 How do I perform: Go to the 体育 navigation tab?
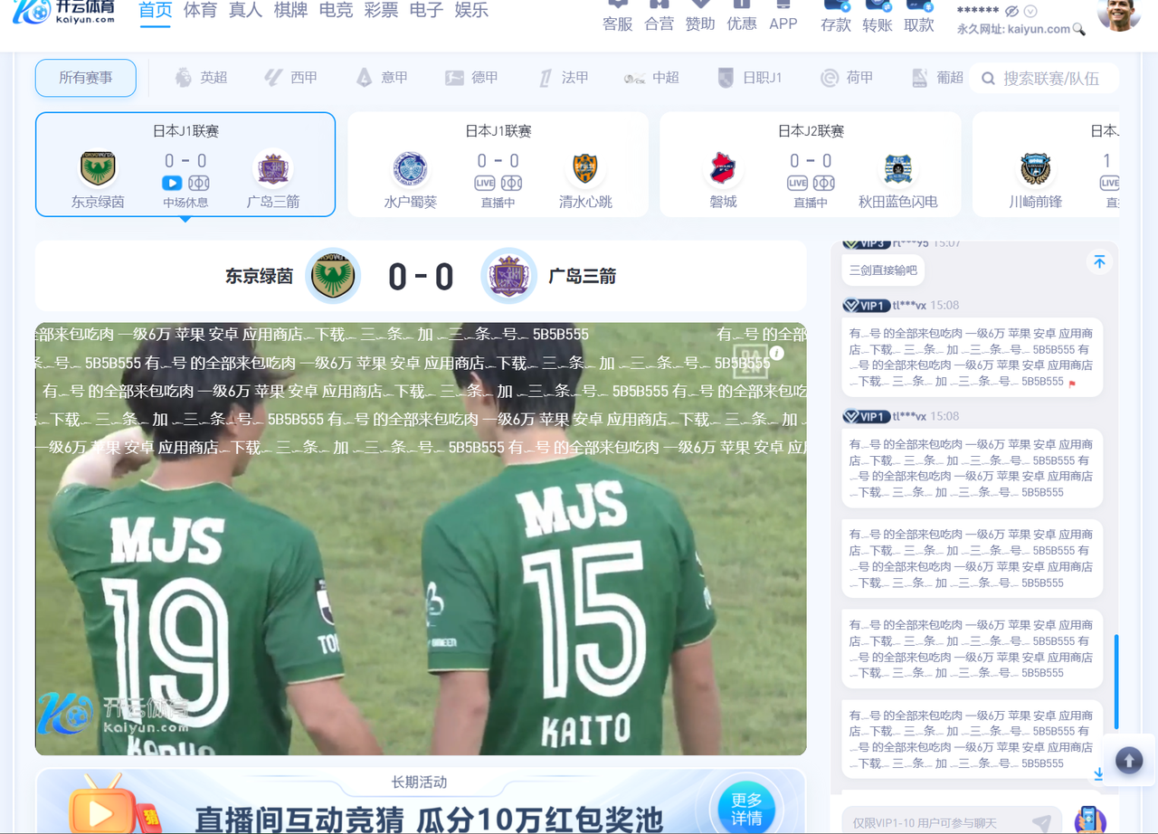pyautogui.click(x=200, y=11)
